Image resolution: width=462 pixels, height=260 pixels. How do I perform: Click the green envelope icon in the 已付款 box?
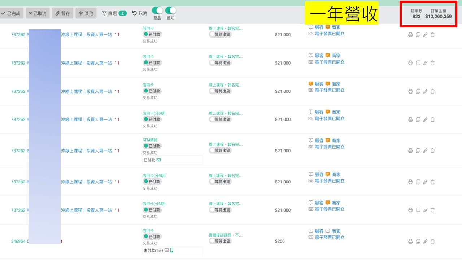pyautogui.click(x=159, y=160)
